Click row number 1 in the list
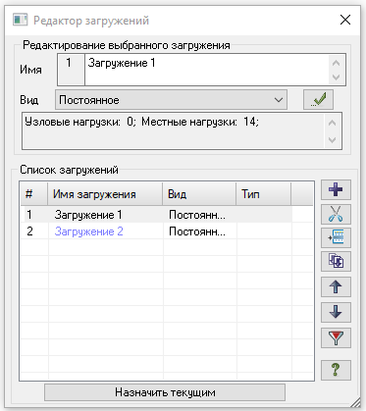Viewport: 366px width, 411px height. 29,215
